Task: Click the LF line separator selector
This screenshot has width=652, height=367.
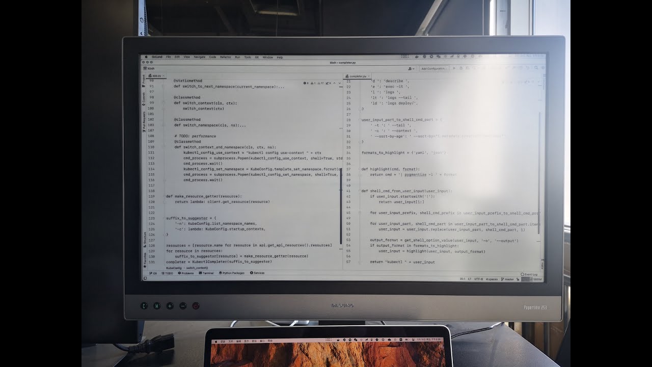Action: (x=470, y=279)
